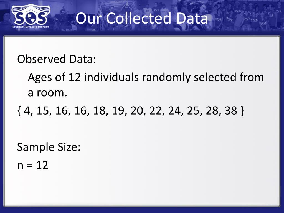Click the 'Students Offering Support' tagline
The width and height of the screenshot is (284, 213).
[x=31, y=27]
